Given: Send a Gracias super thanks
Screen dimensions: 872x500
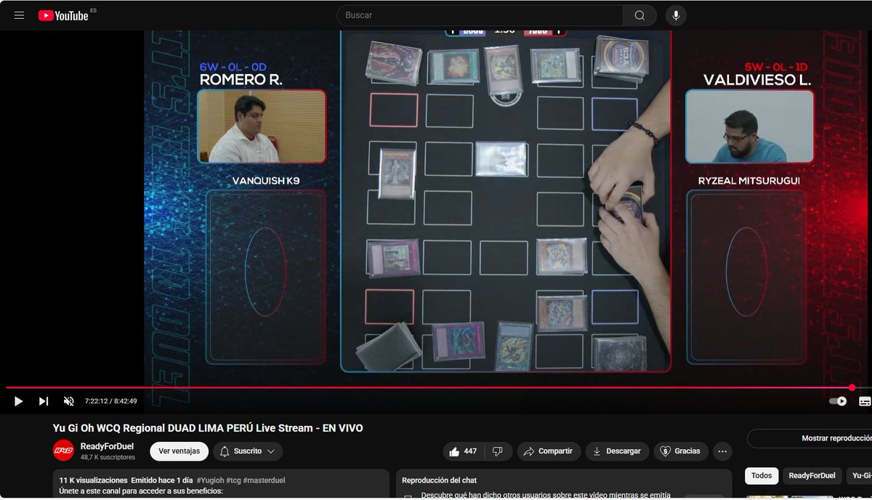Looking at the screenshot, I should click(680, 451).
